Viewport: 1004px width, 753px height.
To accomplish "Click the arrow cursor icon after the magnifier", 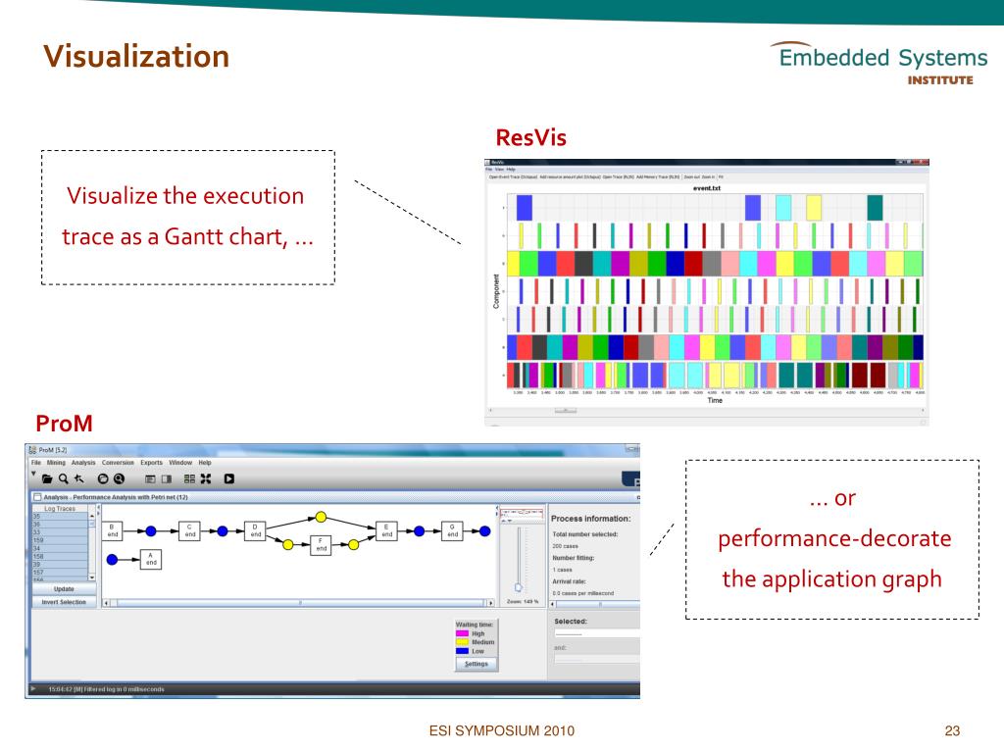I will pos(78,478).
